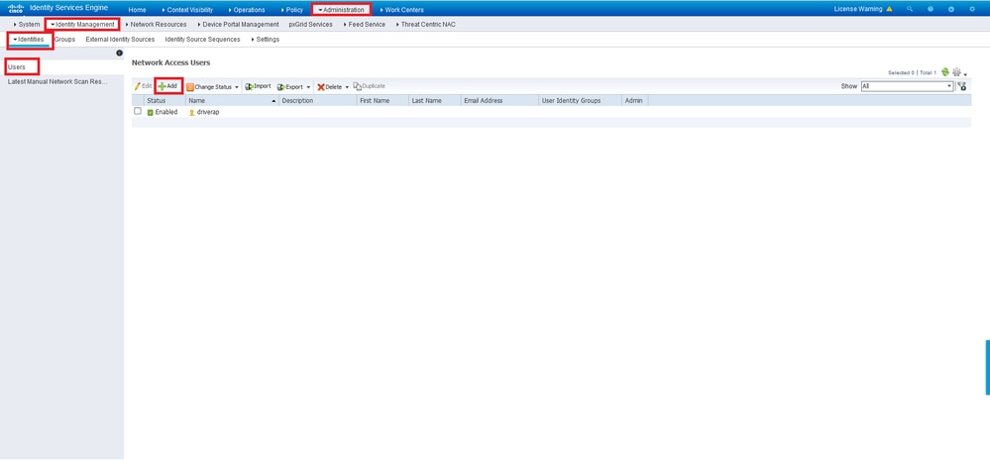Tick the checkbox for the driverap row

(138, 111)
